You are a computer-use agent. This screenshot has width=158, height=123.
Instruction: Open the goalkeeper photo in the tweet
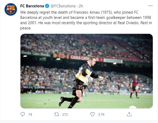(x=87, y=71)
